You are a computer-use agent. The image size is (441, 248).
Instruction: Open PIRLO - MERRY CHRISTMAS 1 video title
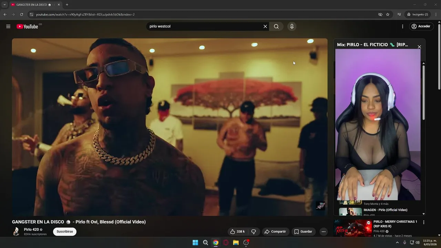395,224
